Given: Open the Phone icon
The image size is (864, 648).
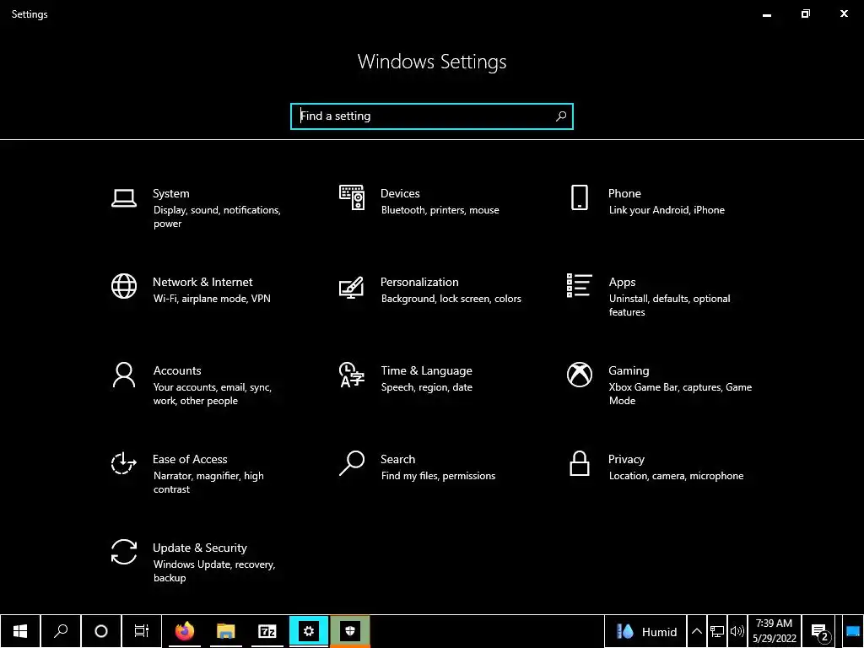Looking at the screenshot, I should [579, 197].
